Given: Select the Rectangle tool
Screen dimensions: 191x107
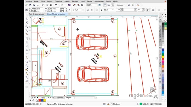Looking at the screenshot, I should point(27,38).
